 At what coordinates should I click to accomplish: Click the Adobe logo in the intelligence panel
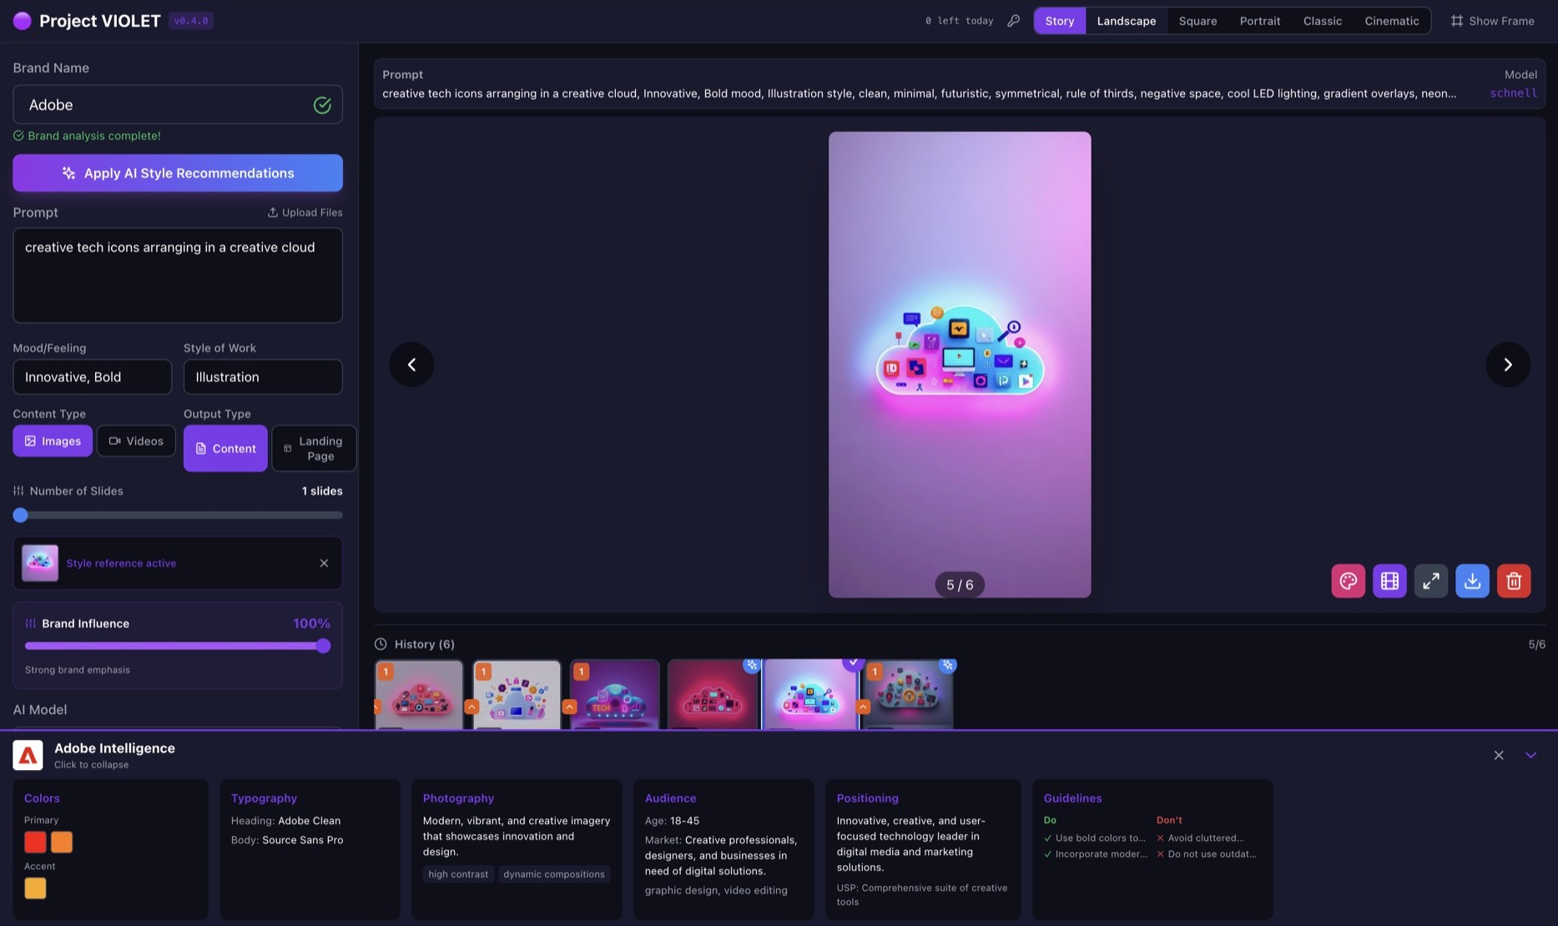[28, 755]
